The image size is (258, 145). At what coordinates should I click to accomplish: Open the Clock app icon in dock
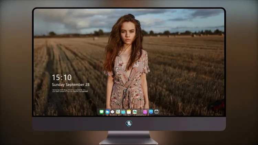(x=112, y=112)
